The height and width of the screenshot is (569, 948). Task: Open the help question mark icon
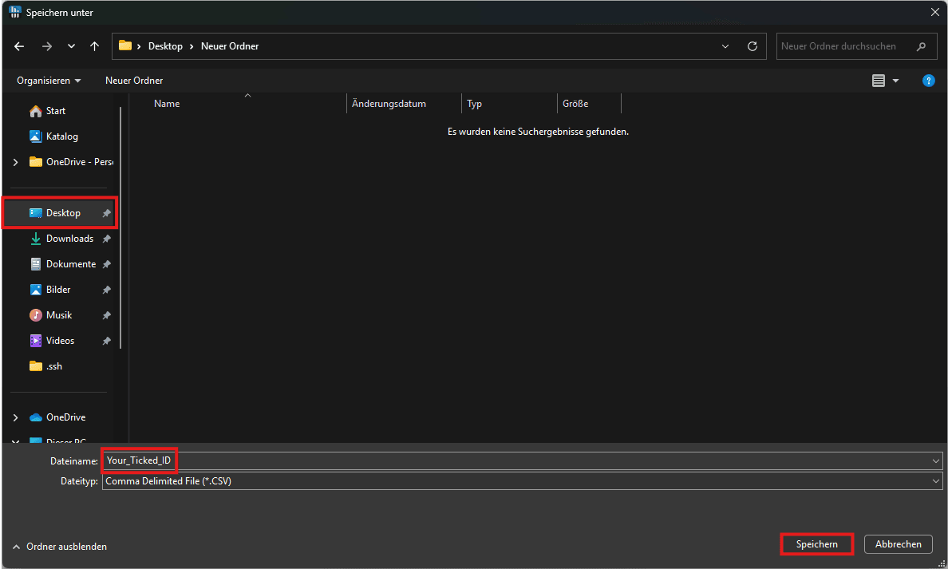tap(928, 81)
